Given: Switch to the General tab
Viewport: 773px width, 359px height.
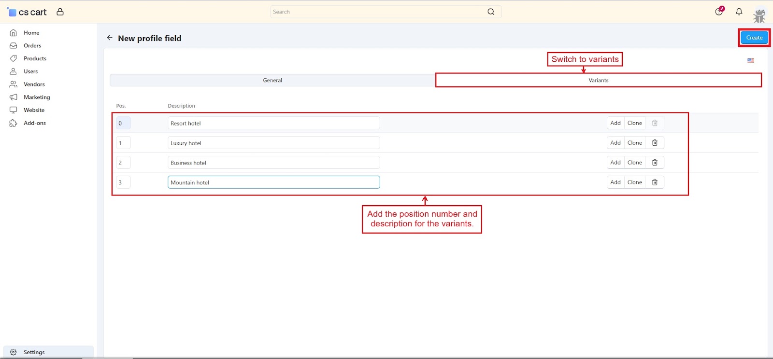Looking at the screenshot, I should tap(272, 81).
